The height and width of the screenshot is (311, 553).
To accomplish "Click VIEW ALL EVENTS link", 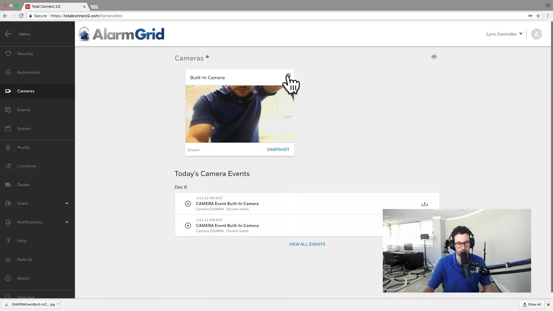I will coord(307,244).
